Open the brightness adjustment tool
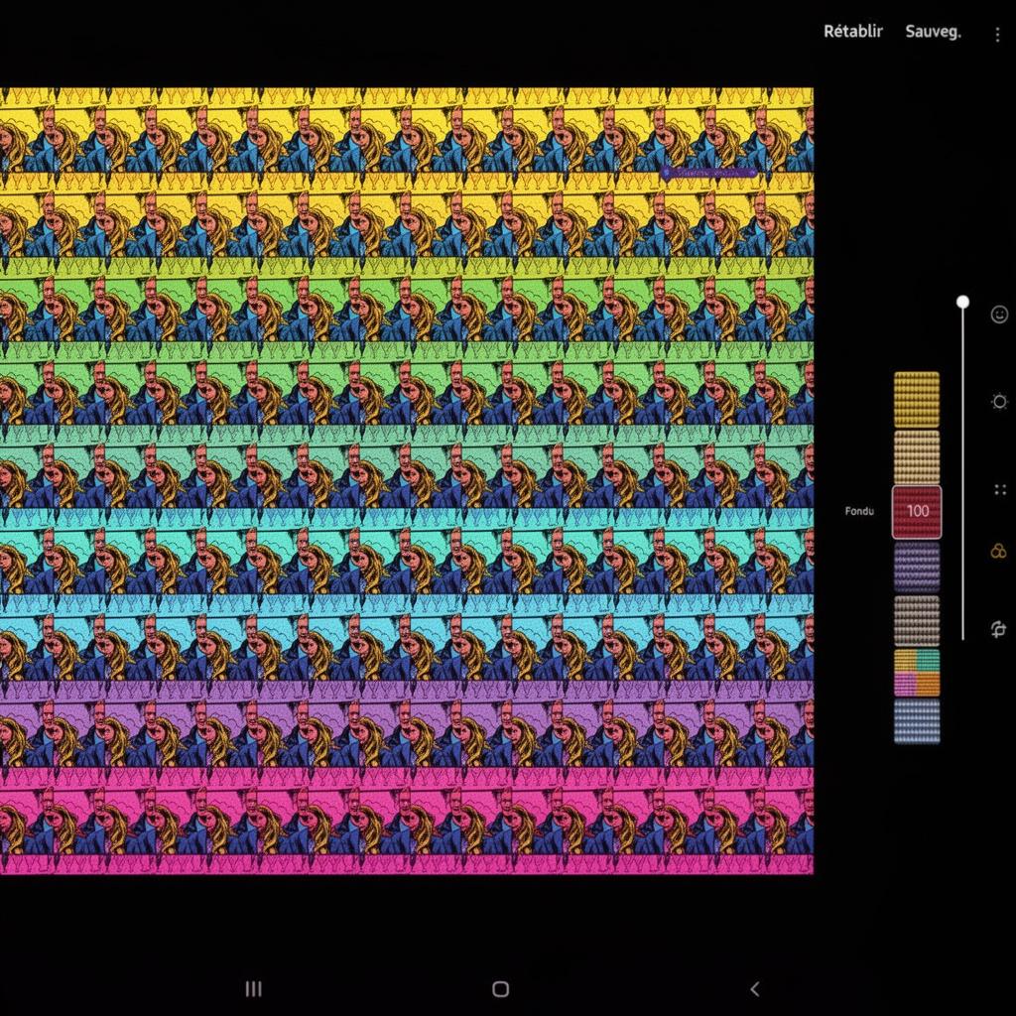Screen dimensions: 1016x1016 pos(997,401)
